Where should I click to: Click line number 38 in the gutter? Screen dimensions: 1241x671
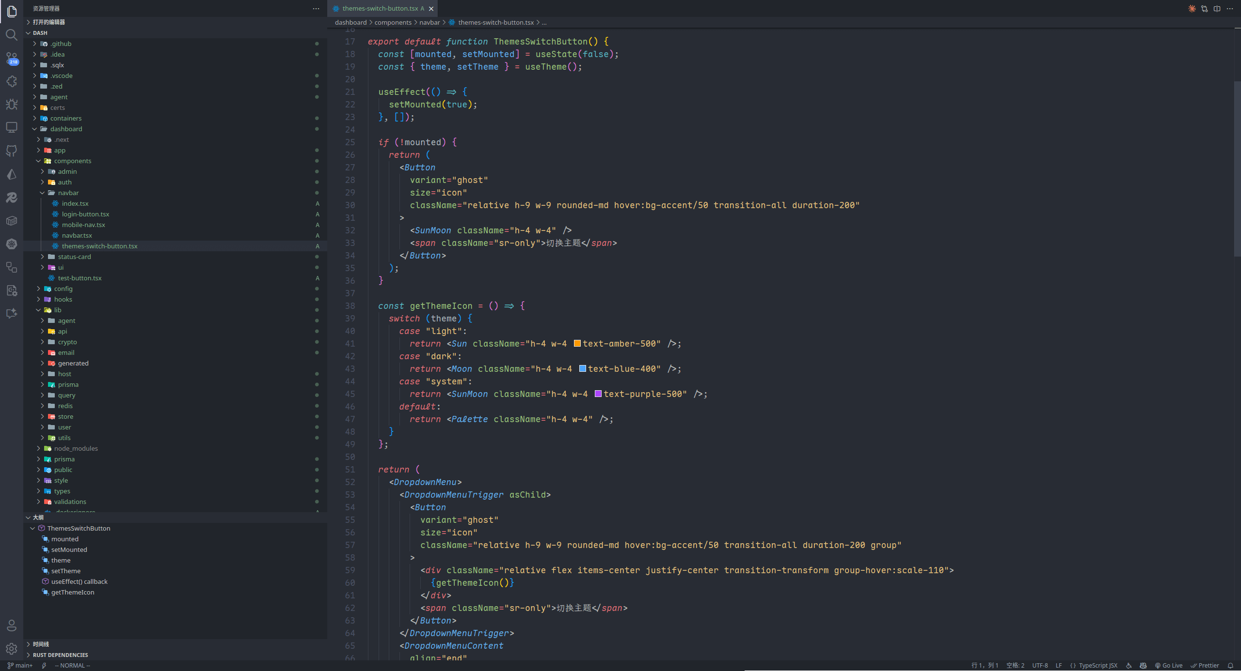click(x=350, y=305)
